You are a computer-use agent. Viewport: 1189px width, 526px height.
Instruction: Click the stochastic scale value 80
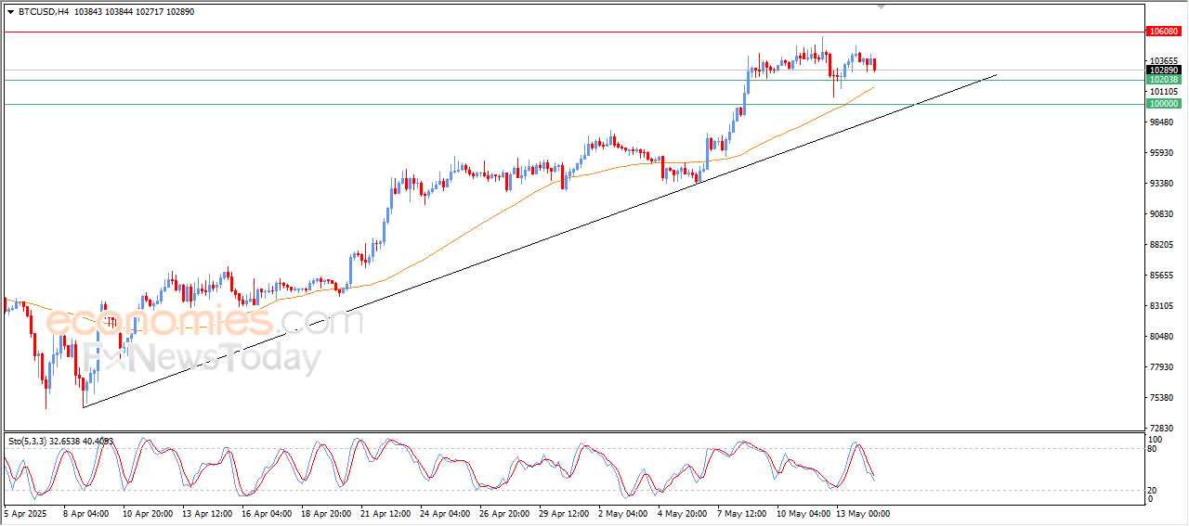1154,449
